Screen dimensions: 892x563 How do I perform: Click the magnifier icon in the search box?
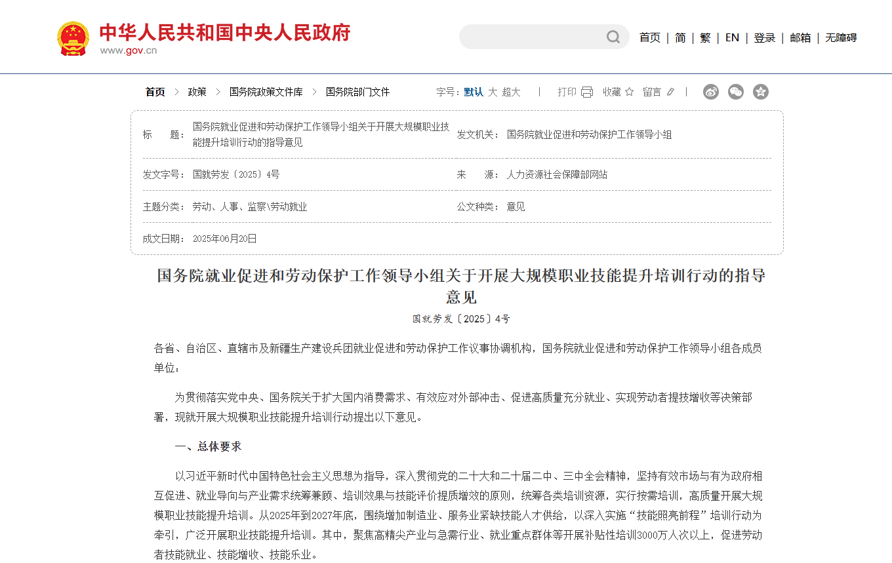[x=613, y=37]
